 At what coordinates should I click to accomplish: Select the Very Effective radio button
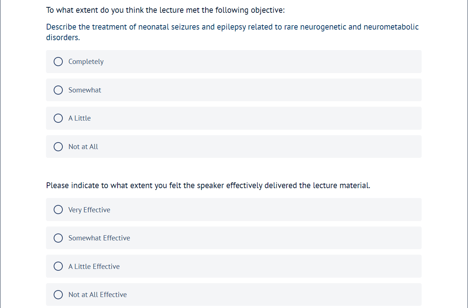coord(58,210)
